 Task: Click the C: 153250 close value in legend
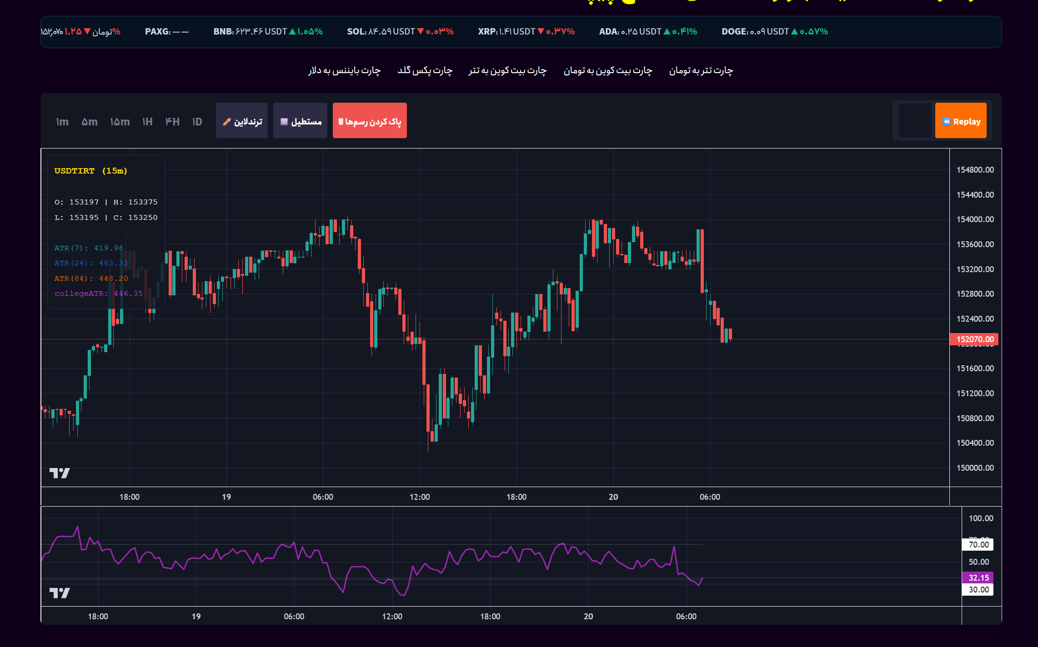point(135,218)
